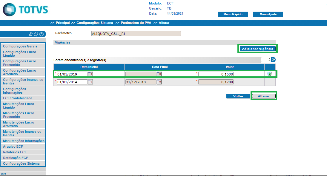The image size is (327, 176).
Task: Click Valor field 0,1500
Action: [x=216, y=74]
